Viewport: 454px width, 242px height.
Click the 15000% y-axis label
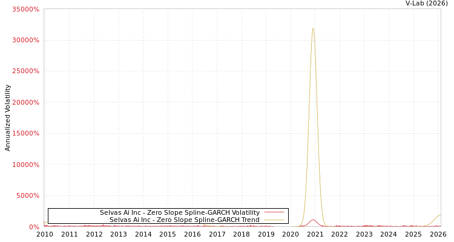pyautogui.click(x=25, y=134)
